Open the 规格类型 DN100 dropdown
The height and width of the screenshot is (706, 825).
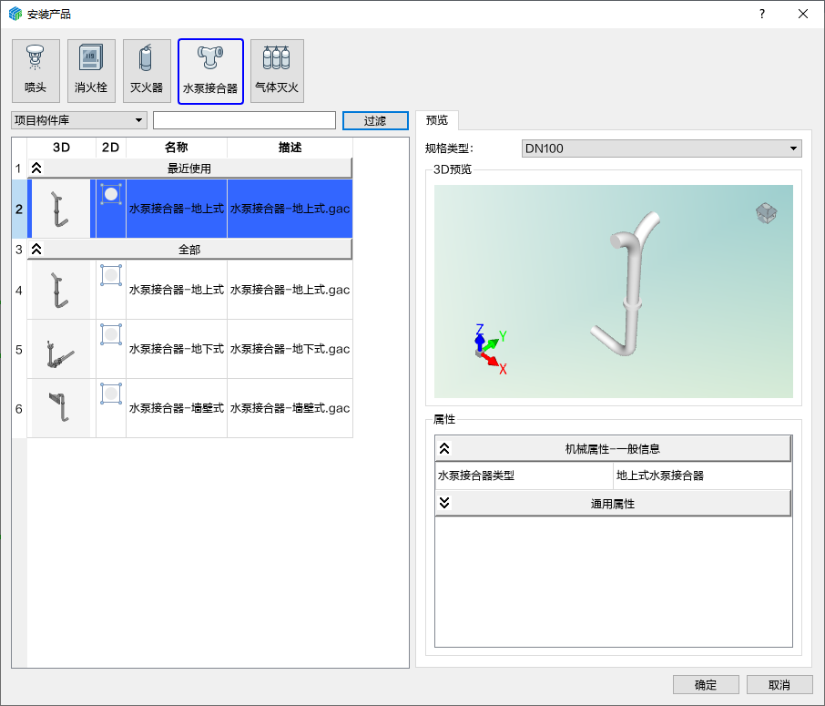661,148
